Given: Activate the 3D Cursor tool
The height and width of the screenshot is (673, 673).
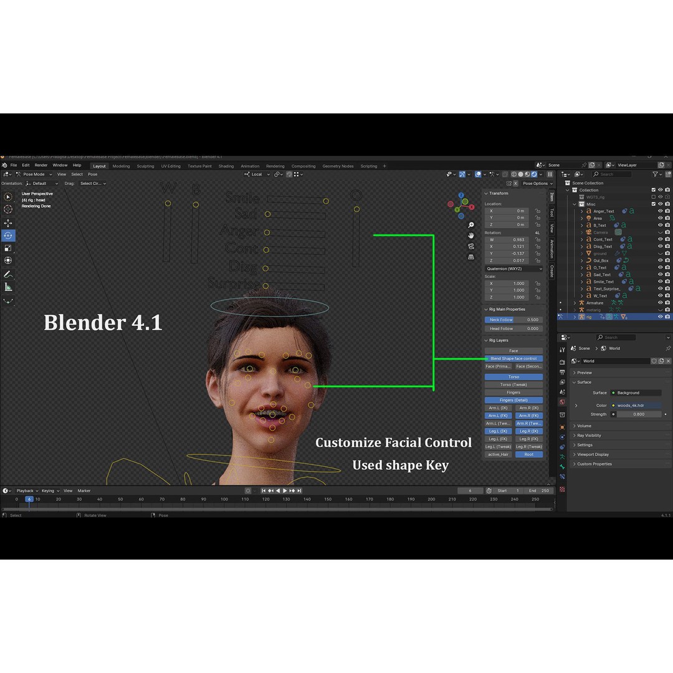Looking at the screenshot, I should (x=8, y=209).
